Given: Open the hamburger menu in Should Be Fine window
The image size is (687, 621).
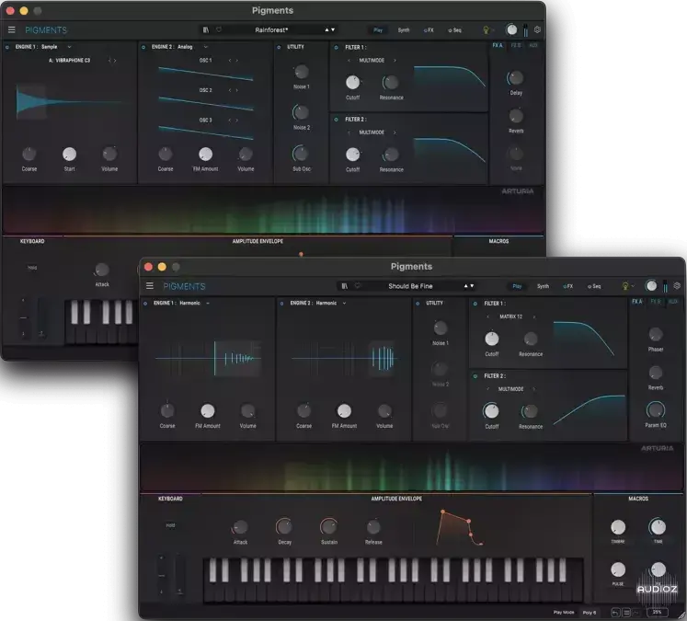Looking at the screenshot, I should (x=149, y=286).
